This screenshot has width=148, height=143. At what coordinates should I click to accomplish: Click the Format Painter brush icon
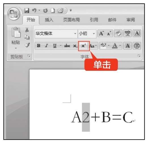[27, 45]
